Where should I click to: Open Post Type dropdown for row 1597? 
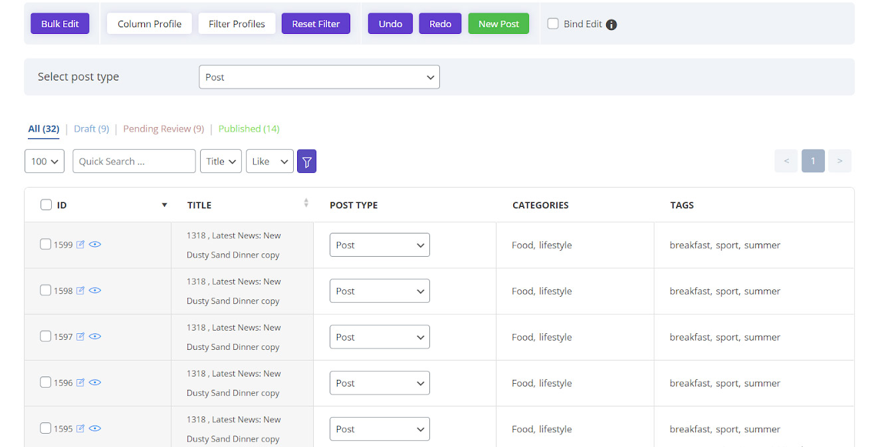pos(380,337)
